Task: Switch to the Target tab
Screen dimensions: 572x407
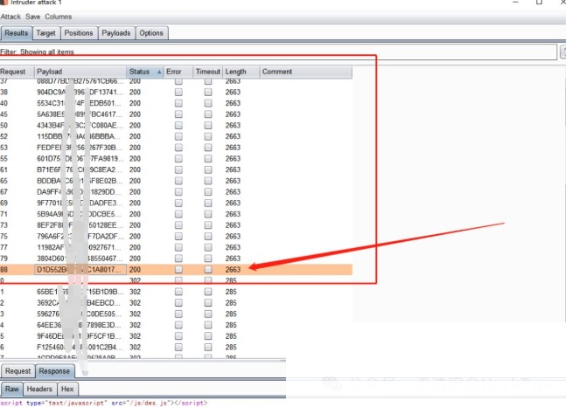Action: point(46,33)
